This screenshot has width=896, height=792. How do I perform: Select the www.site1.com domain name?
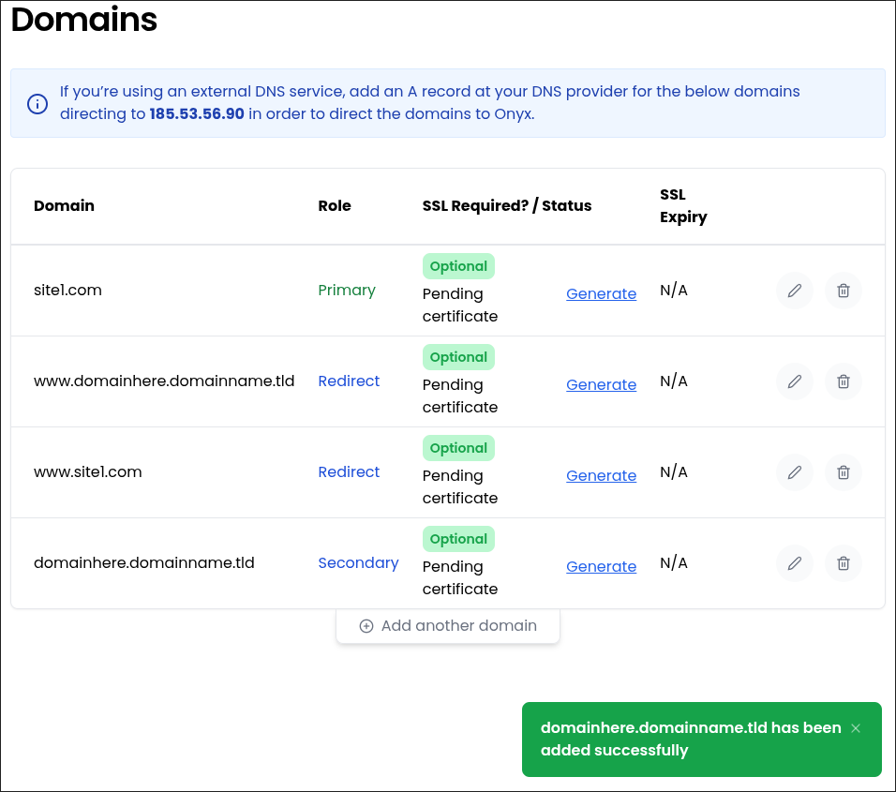tap(87, 472)
